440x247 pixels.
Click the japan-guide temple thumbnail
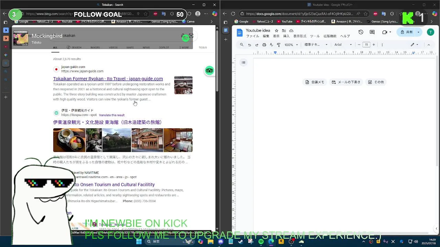point(183,85)
